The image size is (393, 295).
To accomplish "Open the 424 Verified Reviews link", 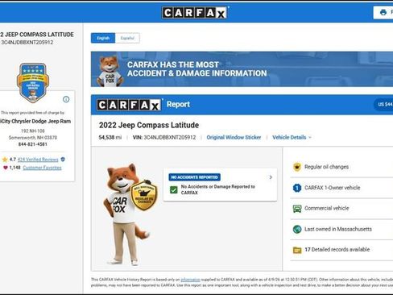I will click(x=38, y=160).
